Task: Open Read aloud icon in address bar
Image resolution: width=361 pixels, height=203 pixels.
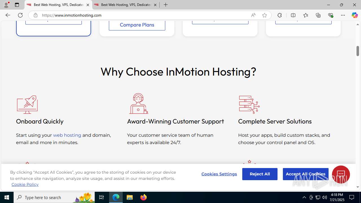Action: pos(253,15)
